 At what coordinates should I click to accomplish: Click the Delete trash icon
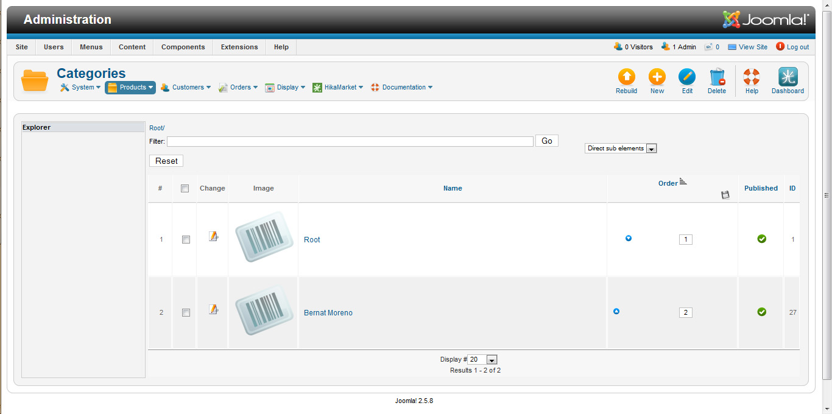pos(717,77)
